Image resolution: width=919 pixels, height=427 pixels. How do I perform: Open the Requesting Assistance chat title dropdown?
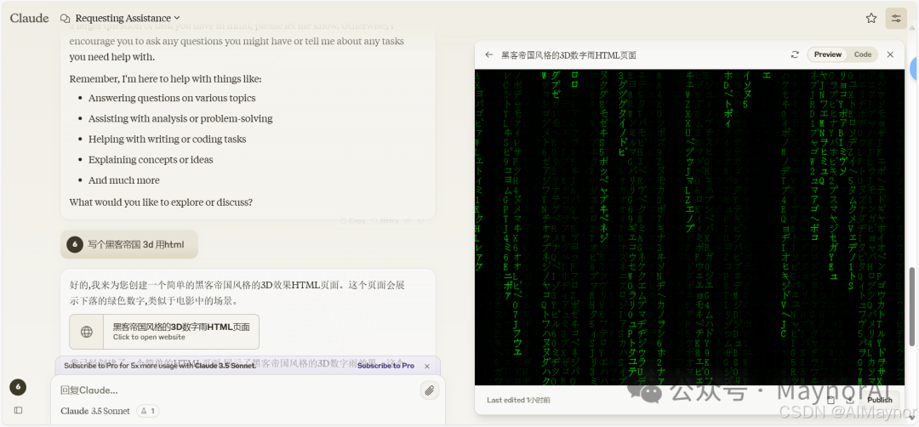[x=127, y=18]
